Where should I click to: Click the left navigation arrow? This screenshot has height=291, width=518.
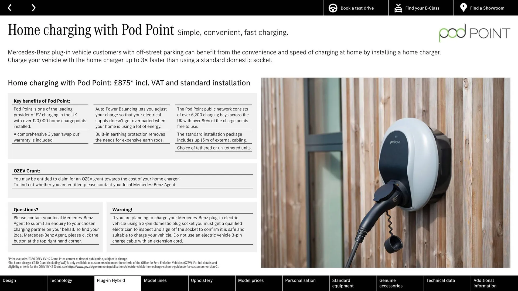point(10,8)
